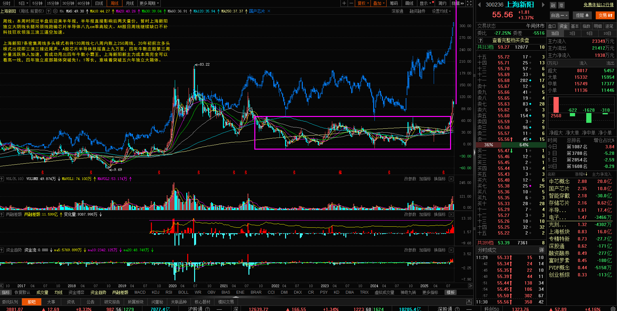Open 画线 drawing tools button
The height and width of the screenshot is (311, 617).
tap(409, 3)
